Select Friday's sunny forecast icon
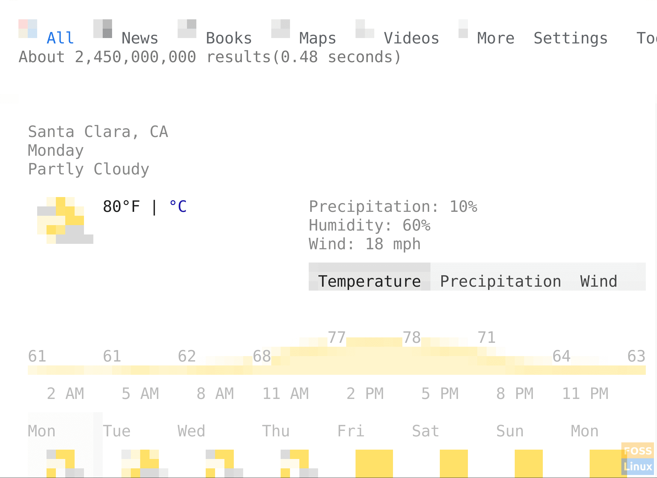Image resolution: width=657 pixels, height=478 pixels. click(374, 464)
